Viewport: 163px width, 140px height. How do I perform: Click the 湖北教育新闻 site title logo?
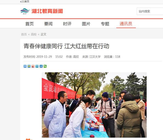tap(47, 11)
